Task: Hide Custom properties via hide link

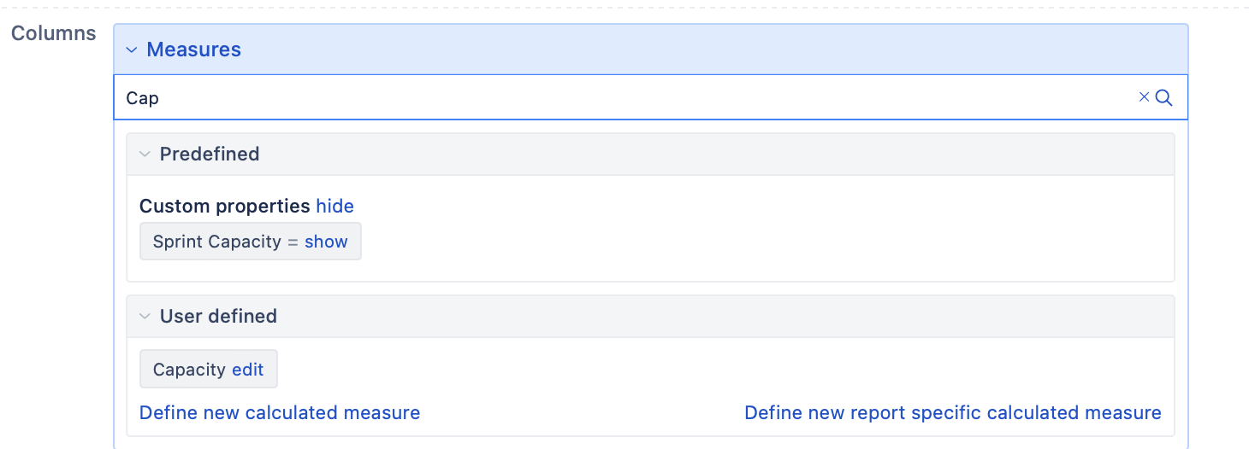Action: (334, 206)
